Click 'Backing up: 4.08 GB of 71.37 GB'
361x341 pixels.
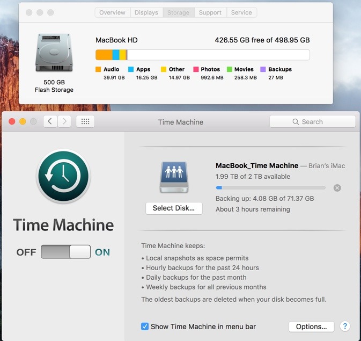[265, 199]
